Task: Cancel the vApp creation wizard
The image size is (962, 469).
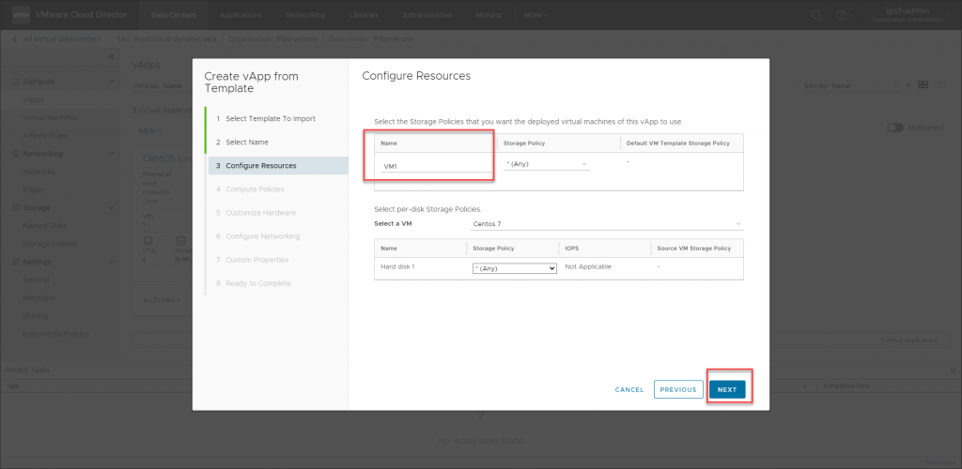Action: pos(628,389)
